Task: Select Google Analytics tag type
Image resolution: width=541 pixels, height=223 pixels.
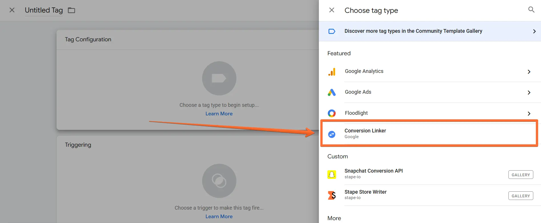Action: [430, 71]
